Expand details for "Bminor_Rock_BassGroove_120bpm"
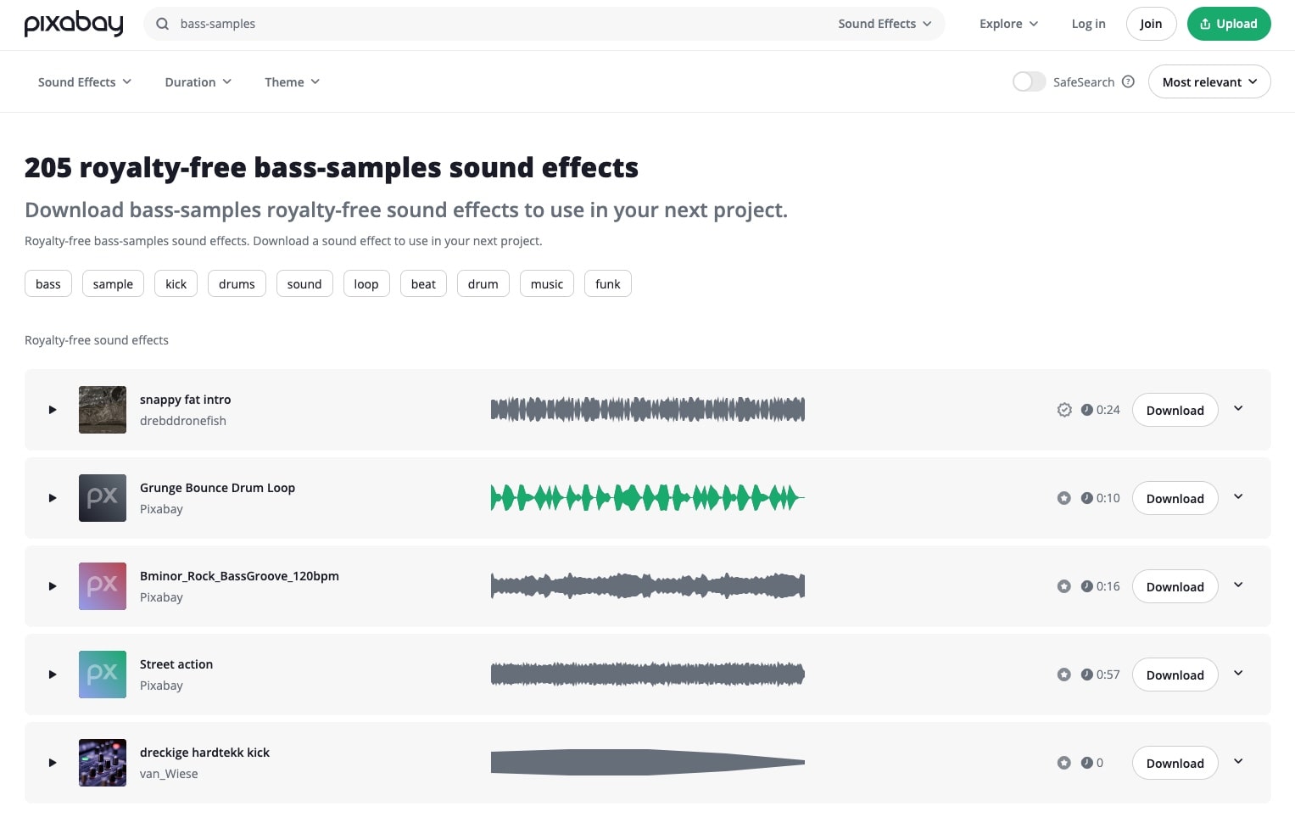The height and width of the screenshot is (823, 1295). point(1238,585)
